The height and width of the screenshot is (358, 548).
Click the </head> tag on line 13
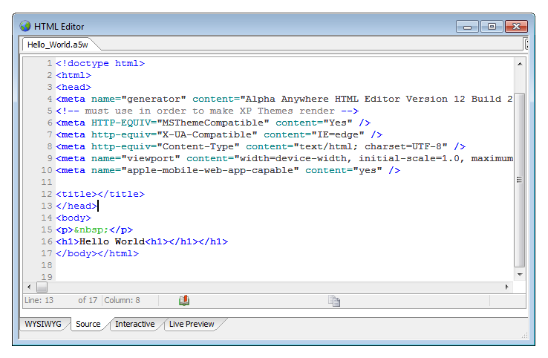[76, 206]
